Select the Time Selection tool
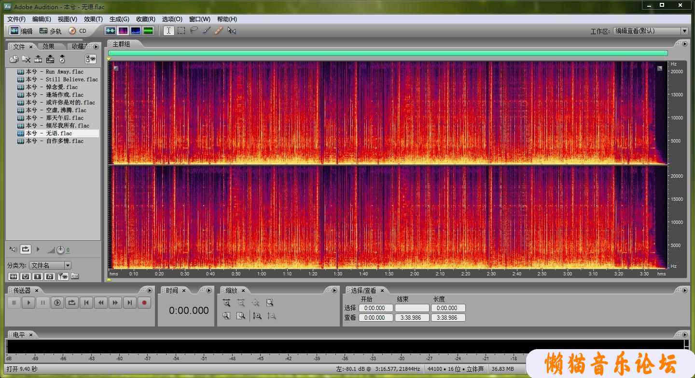Viewport: 695px width, 378px height. [168, 30]
